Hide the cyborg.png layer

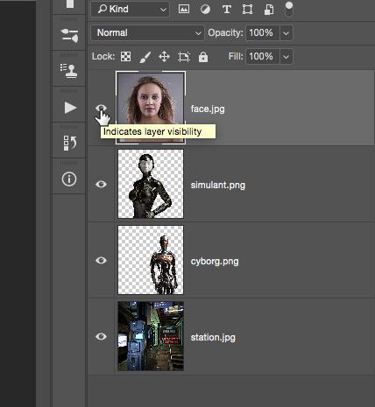(x=101, y=260)
